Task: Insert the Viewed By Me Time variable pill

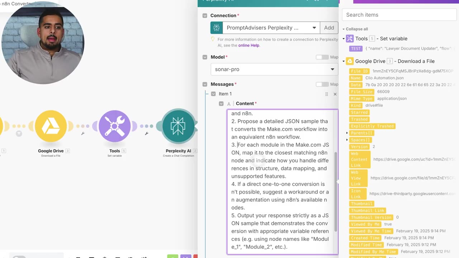Action: 371,231
